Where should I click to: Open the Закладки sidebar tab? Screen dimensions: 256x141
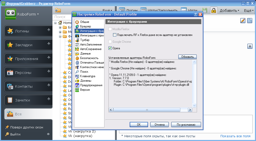[29, 45]
